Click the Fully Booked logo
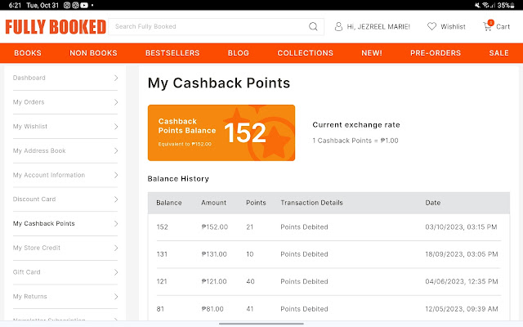Screen dimensions: 523x327 (56, 27)
